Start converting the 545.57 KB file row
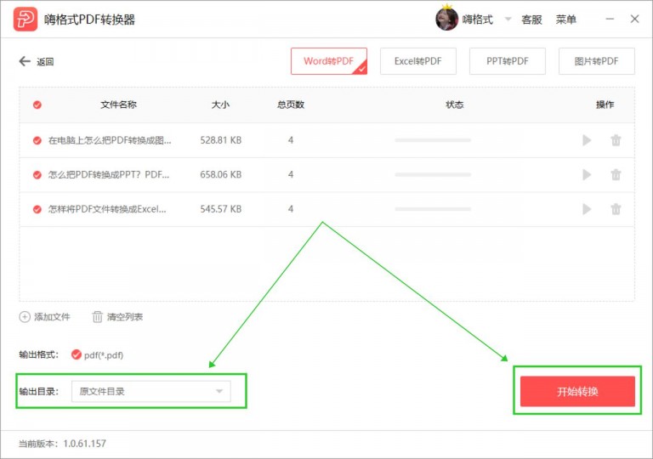This screenshot has height=459, width=653. click(x=587, y=209)
